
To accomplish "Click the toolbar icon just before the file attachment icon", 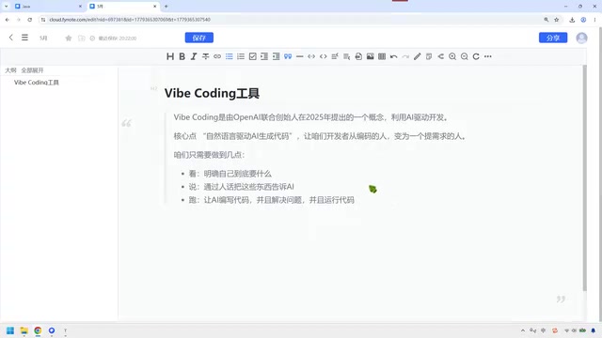I will (347, 56).
